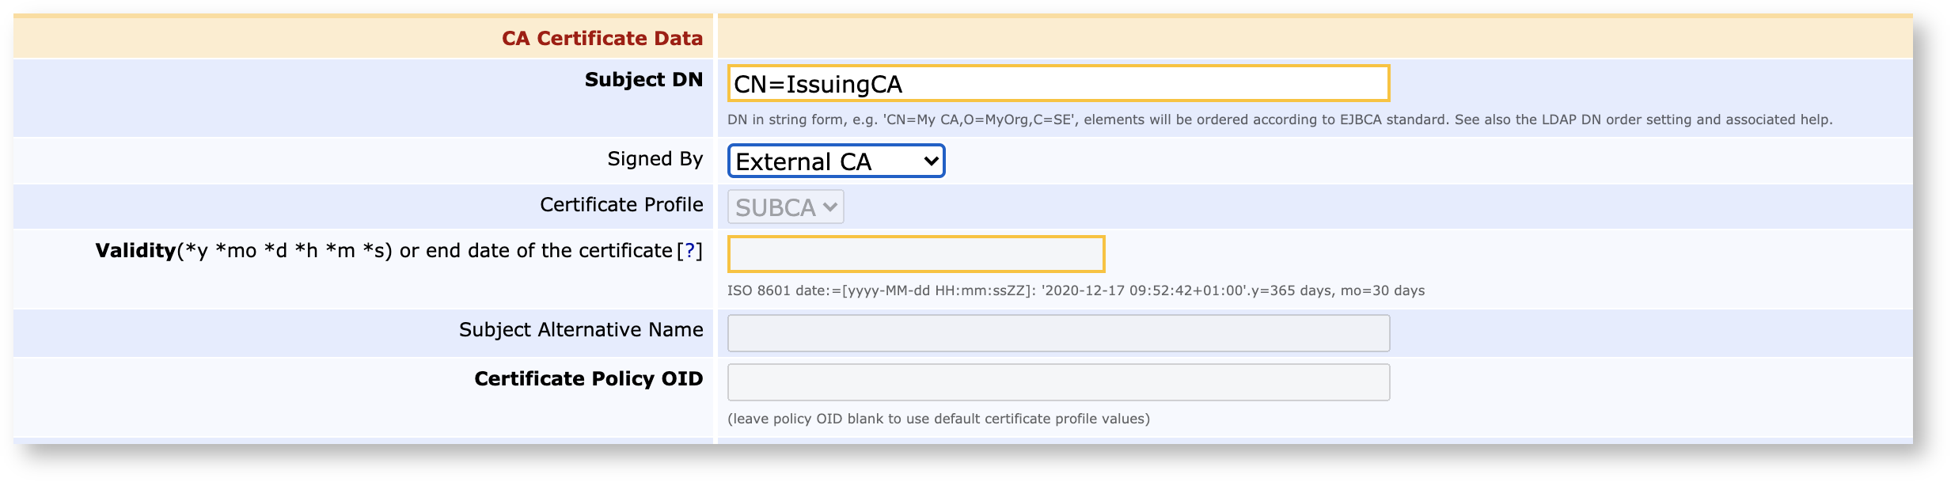Screen dimensions: 1951x482
Task: Click the Subject DN label
Action: tap(643, 80)
